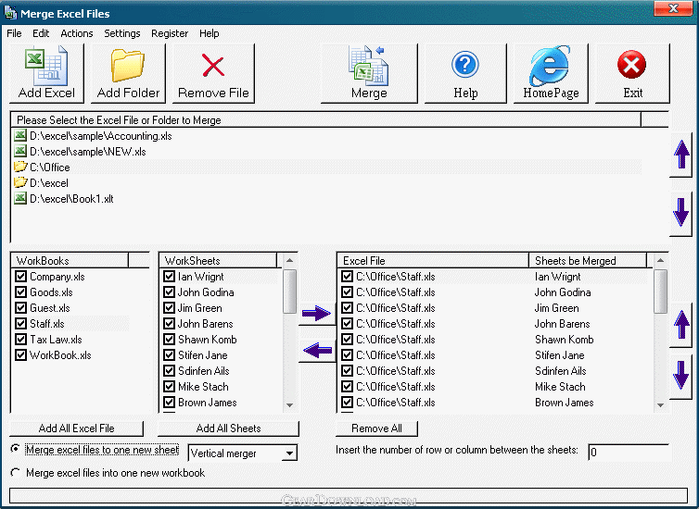Open the HomePage Internet Explorer icon
This screenshot has height=509, width=699.
coord(551,73)
